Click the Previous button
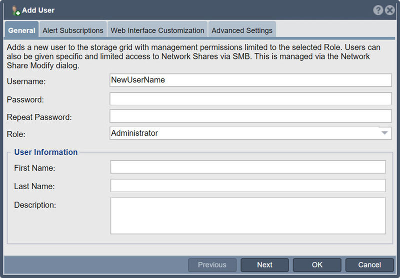 click(x=212, y=265)
